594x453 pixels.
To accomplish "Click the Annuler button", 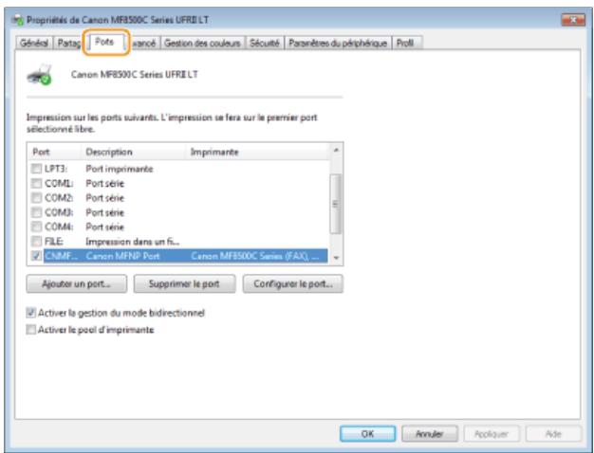I will click(x=430, y=434).
